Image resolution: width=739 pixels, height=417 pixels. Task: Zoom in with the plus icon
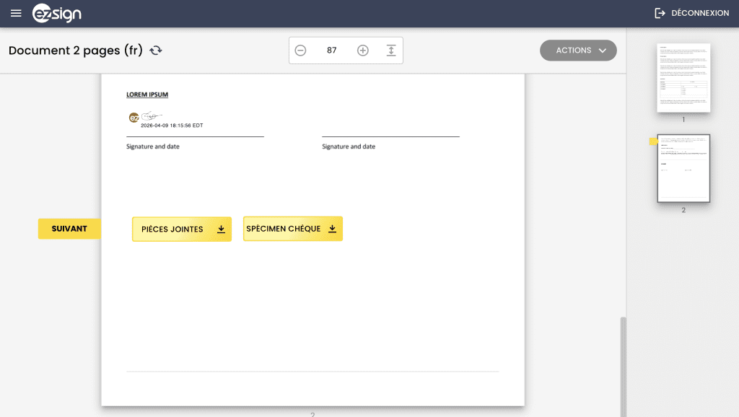tap(363, 51)
